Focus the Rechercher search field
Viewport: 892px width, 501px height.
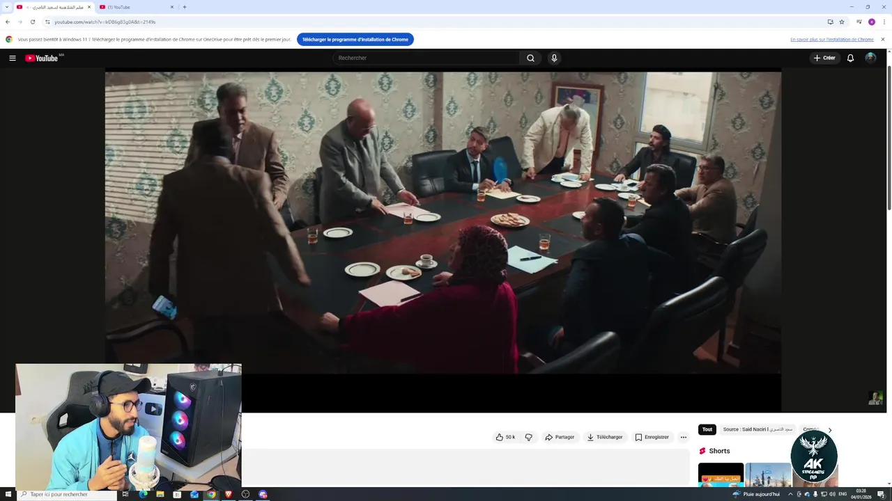coord(426,58)
